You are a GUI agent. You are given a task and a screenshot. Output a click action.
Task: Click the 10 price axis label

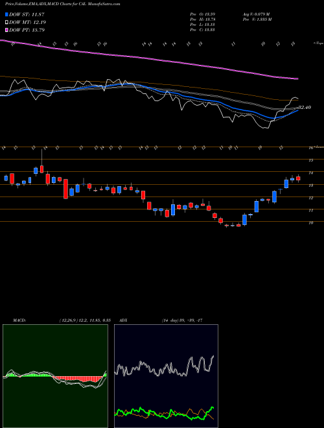point(310,222)
